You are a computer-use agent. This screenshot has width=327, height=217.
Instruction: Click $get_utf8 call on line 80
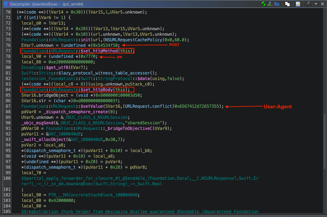point(57,67)
